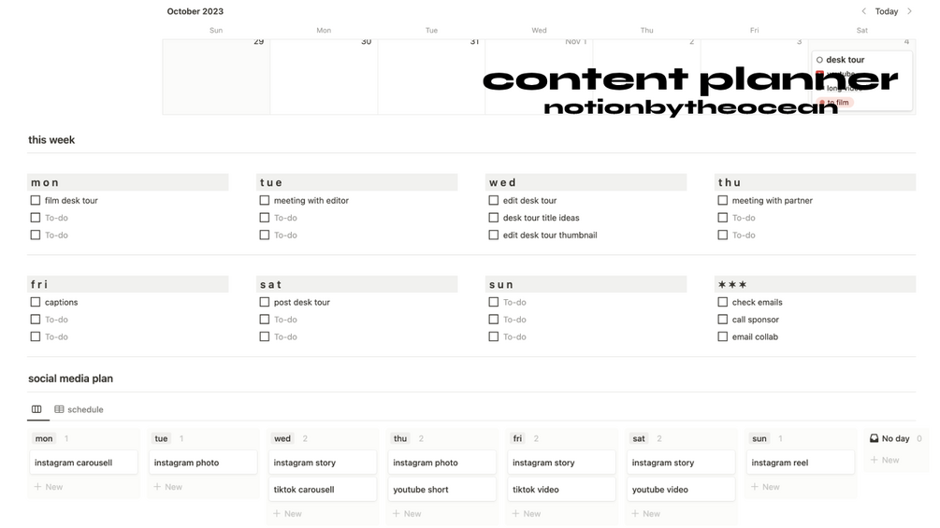Click the thu column group header

pos(400,438)
